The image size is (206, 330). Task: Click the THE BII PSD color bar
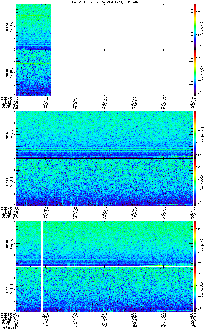point(195,289)
